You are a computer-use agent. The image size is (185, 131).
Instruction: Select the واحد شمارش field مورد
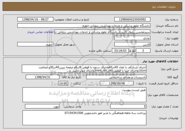(42, 107)
